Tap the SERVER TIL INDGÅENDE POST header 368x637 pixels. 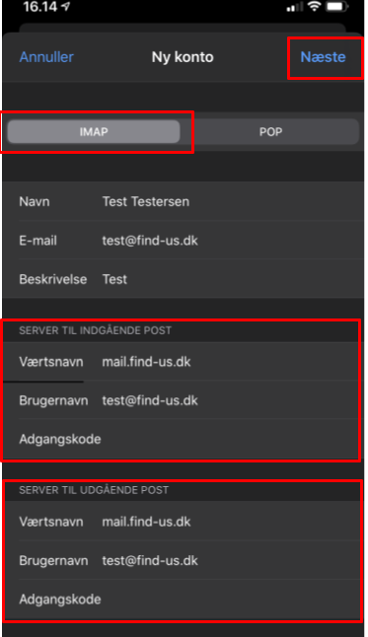tap(95, 330)
